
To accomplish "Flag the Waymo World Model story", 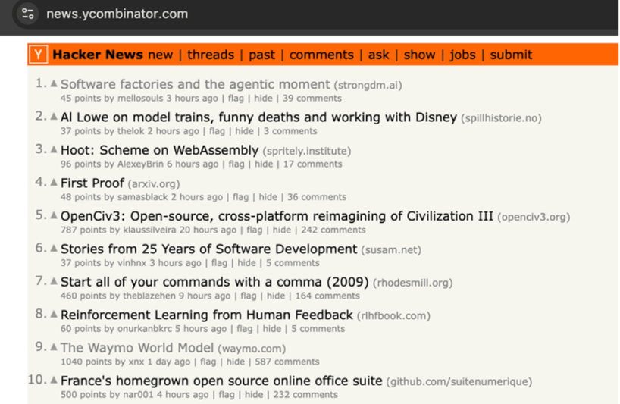I will tap(208, 362).
